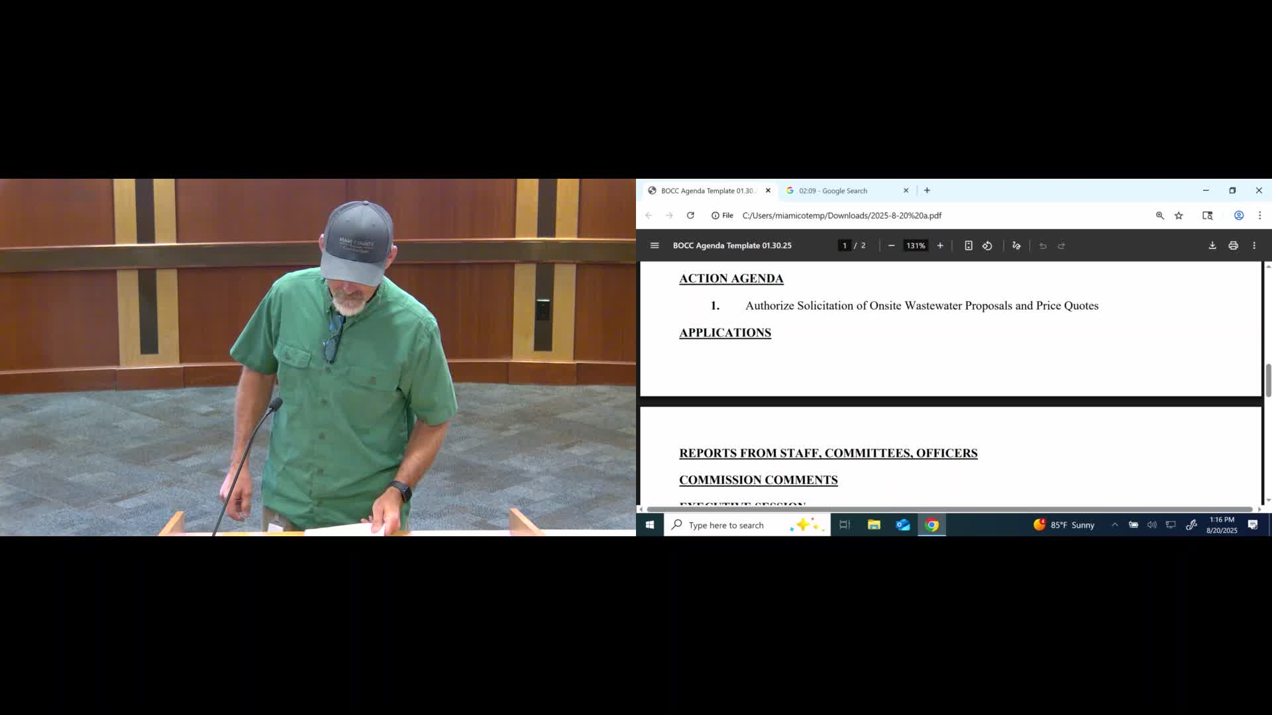Click the browser back navigation button
This screenshot has height=715, width=1272.
point(648,215)
